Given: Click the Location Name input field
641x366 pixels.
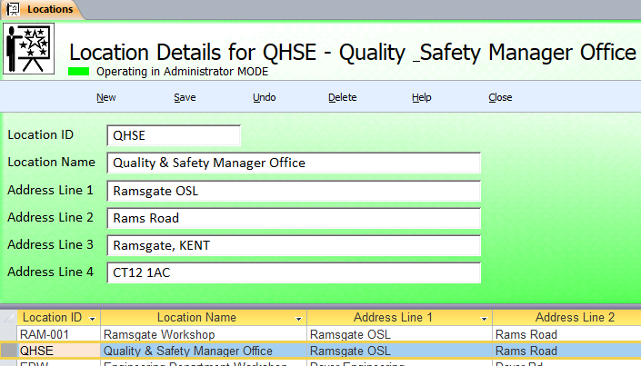Looking at the screenshot, I should [294, 163].
